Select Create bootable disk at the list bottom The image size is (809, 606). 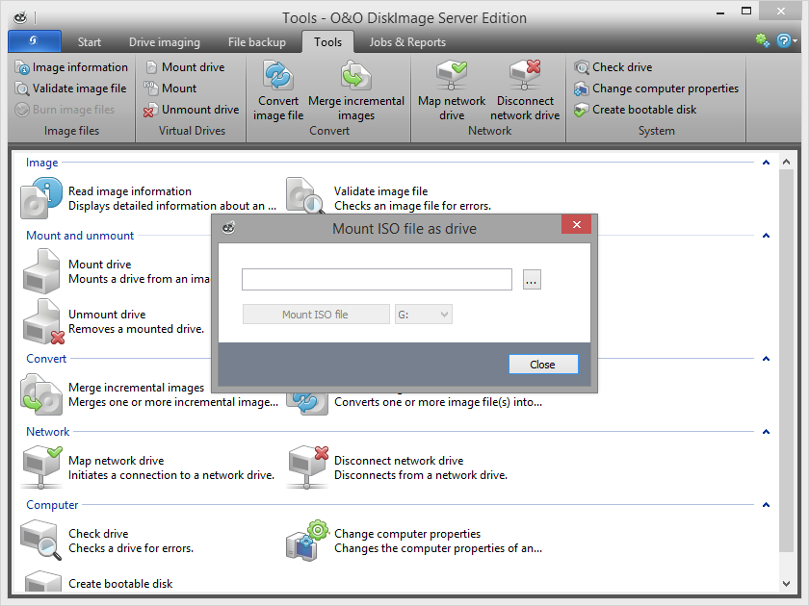point(98,582)
